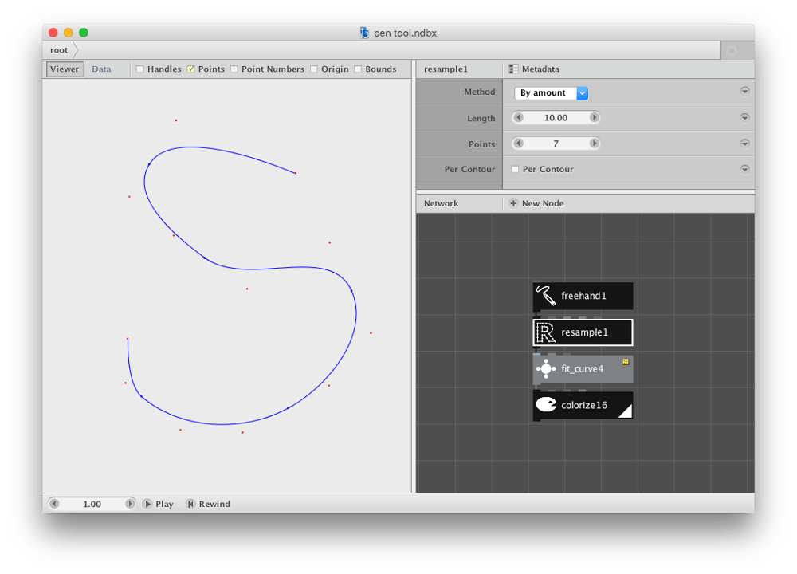This screenshot has height=574, width=797.
Task: Tick the Per Contour checkbox
Action: (x=515, y=169)
